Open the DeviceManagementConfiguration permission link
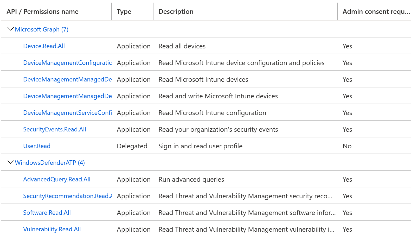The height and width of the screenshot is (241, 411). (67, 63)
